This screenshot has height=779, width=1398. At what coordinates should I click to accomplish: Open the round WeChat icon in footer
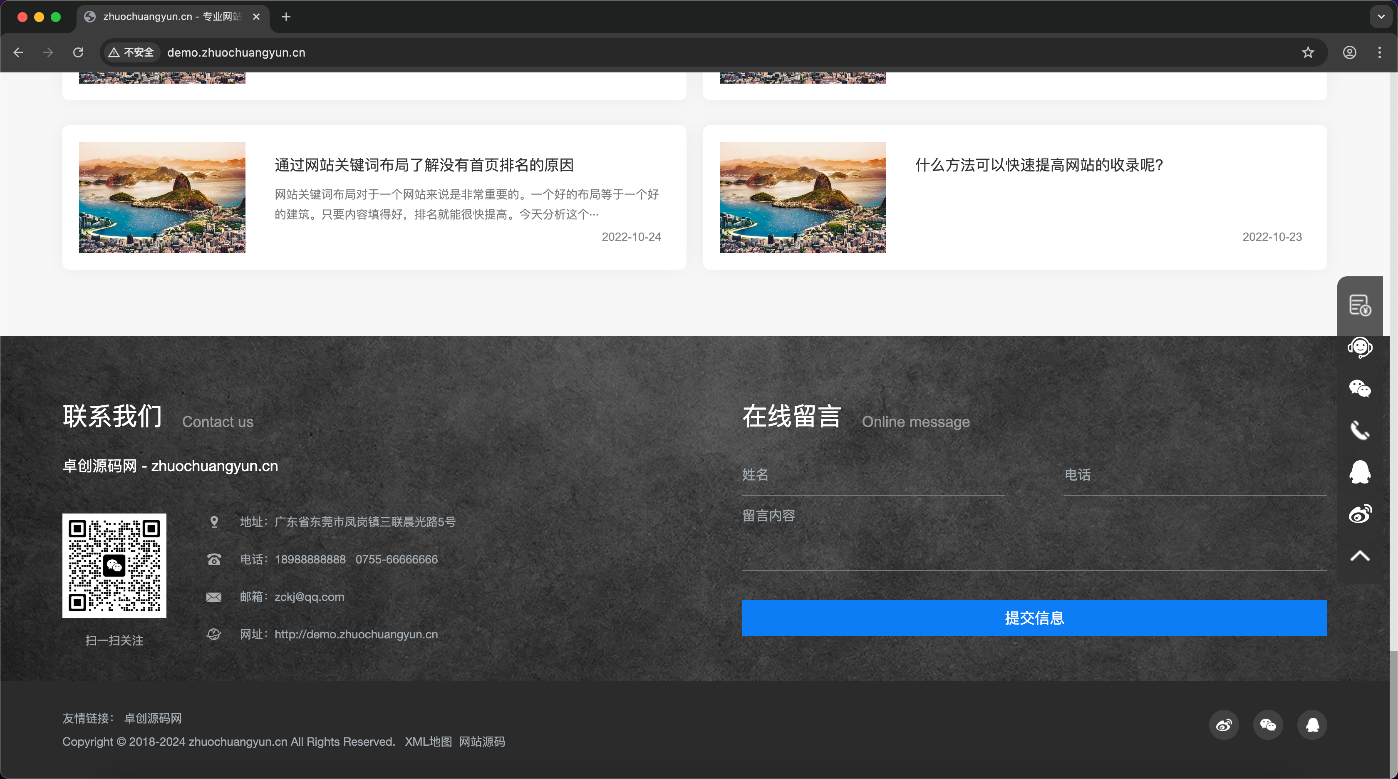[1268, 725]
